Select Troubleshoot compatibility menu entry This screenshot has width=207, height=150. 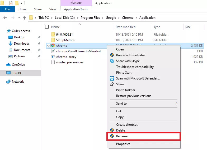(x=144, y=67)
